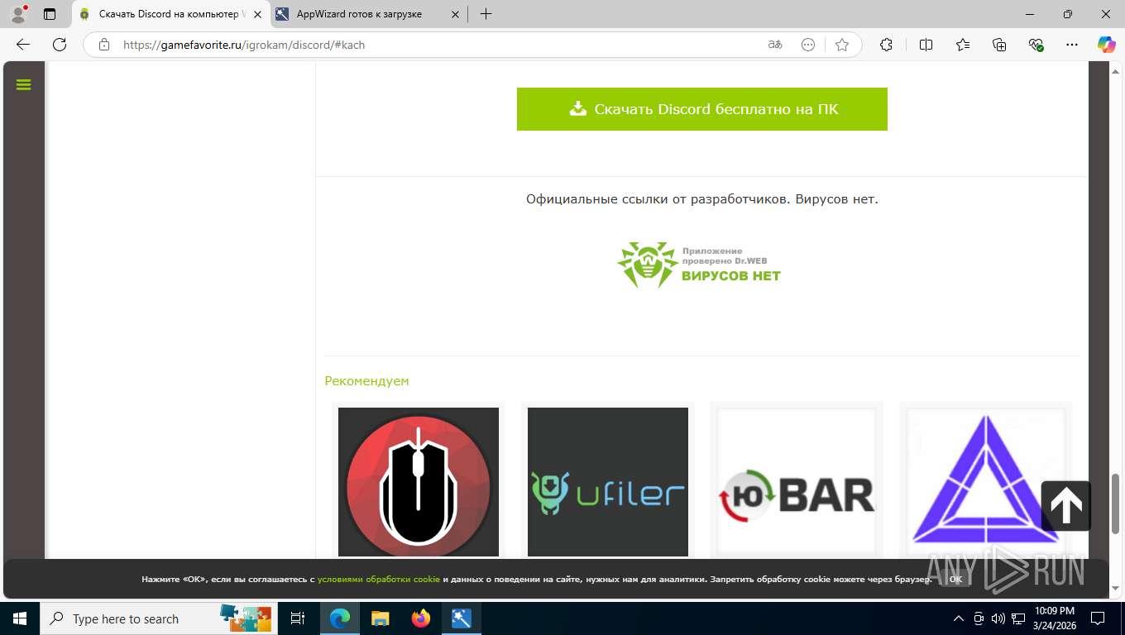Accept cookies with the OK button
The height and width of the screenshot is (635, 1125).
955,580
